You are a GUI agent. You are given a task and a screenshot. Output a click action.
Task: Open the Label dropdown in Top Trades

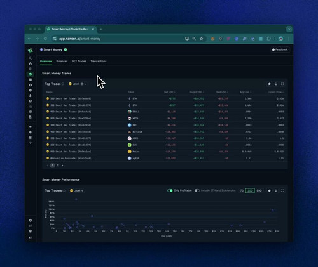[78, 84]
